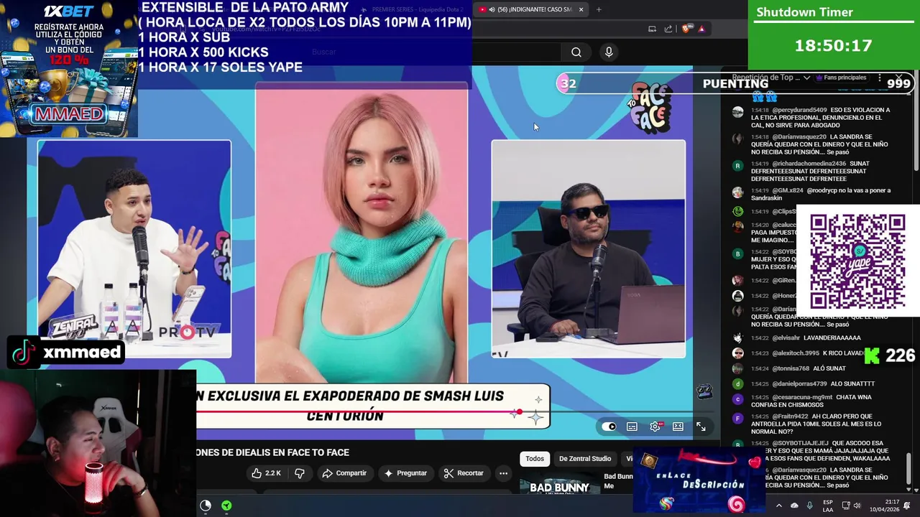Close the live chat panel with X
This screenshot has height=517, width=920.
[x=898, y=77]
